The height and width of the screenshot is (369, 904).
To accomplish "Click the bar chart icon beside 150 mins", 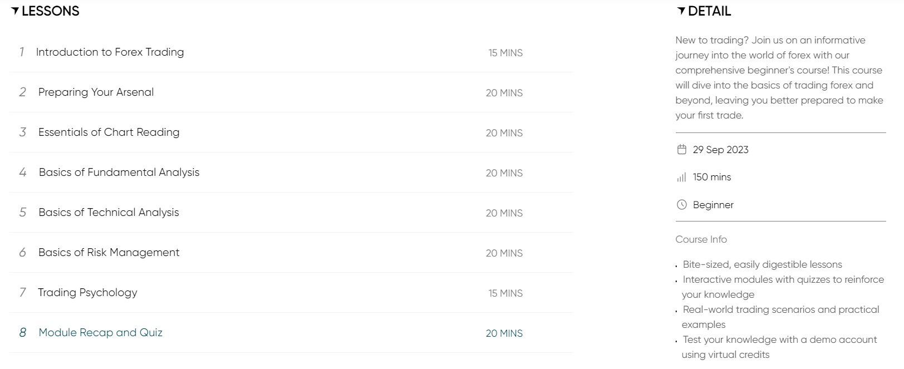I will (x=681, y=178).
